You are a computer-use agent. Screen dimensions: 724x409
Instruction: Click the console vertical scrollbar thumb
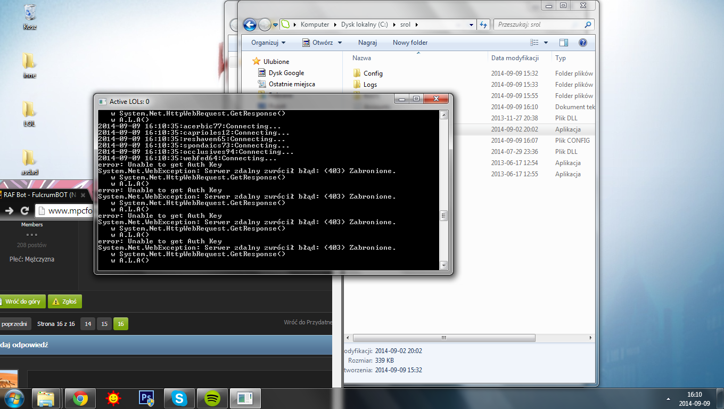443,215
